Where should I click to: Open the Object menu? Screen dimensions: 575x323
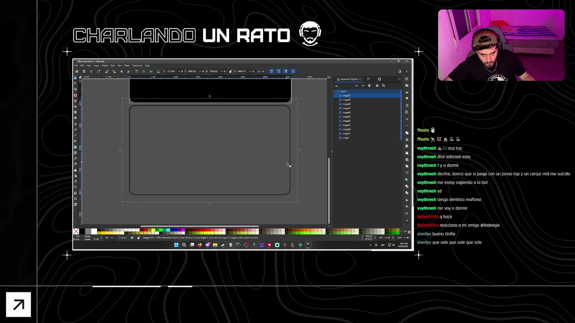(x=105, y=65)
